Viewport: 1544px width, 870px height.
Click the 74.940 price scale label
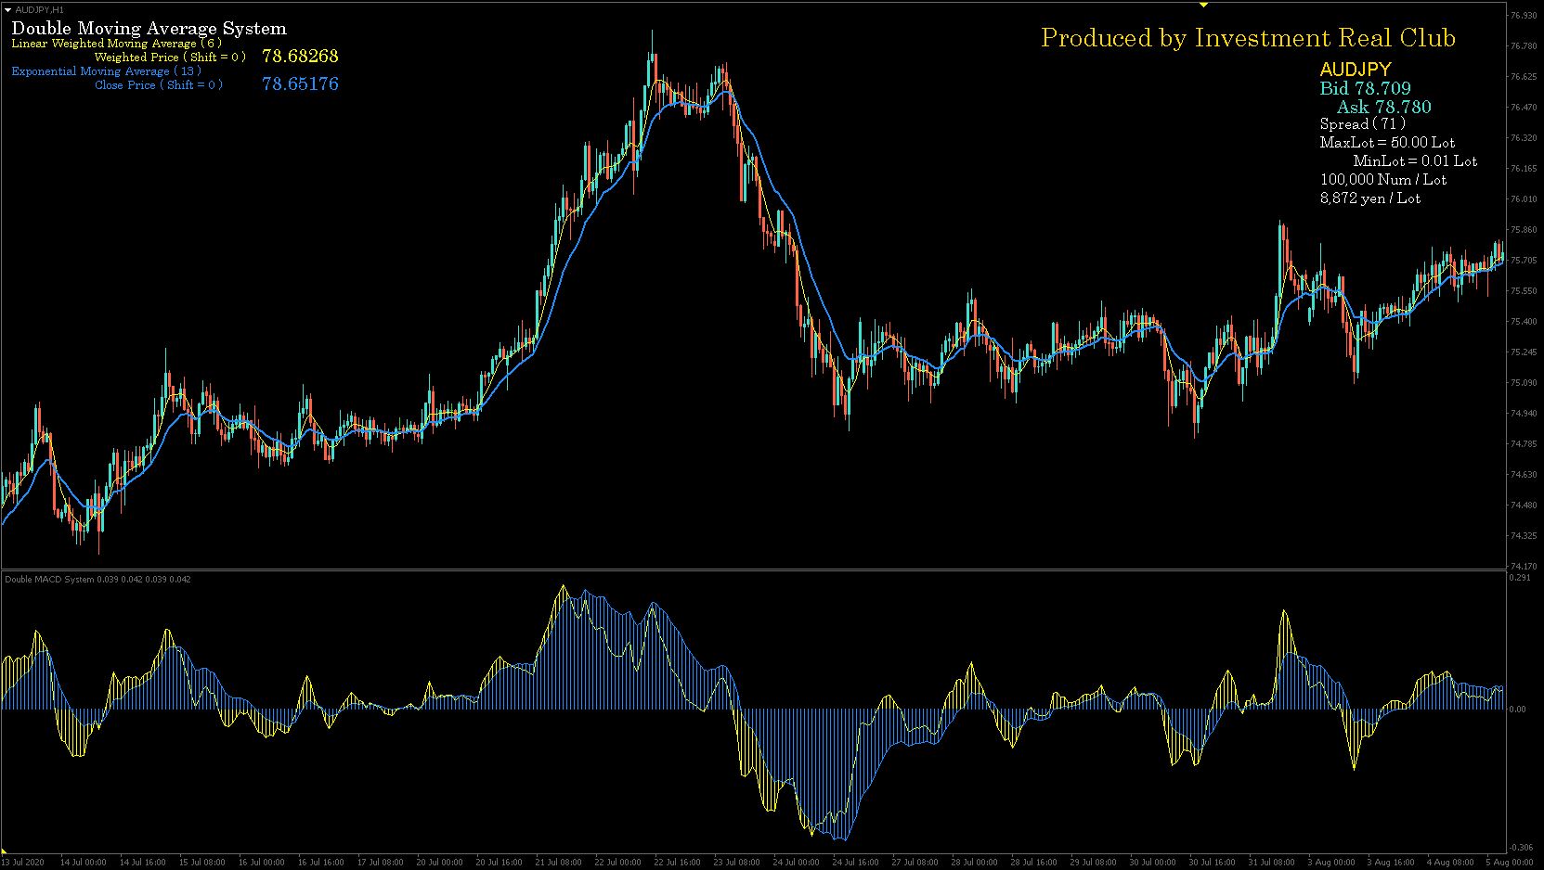1523,414
